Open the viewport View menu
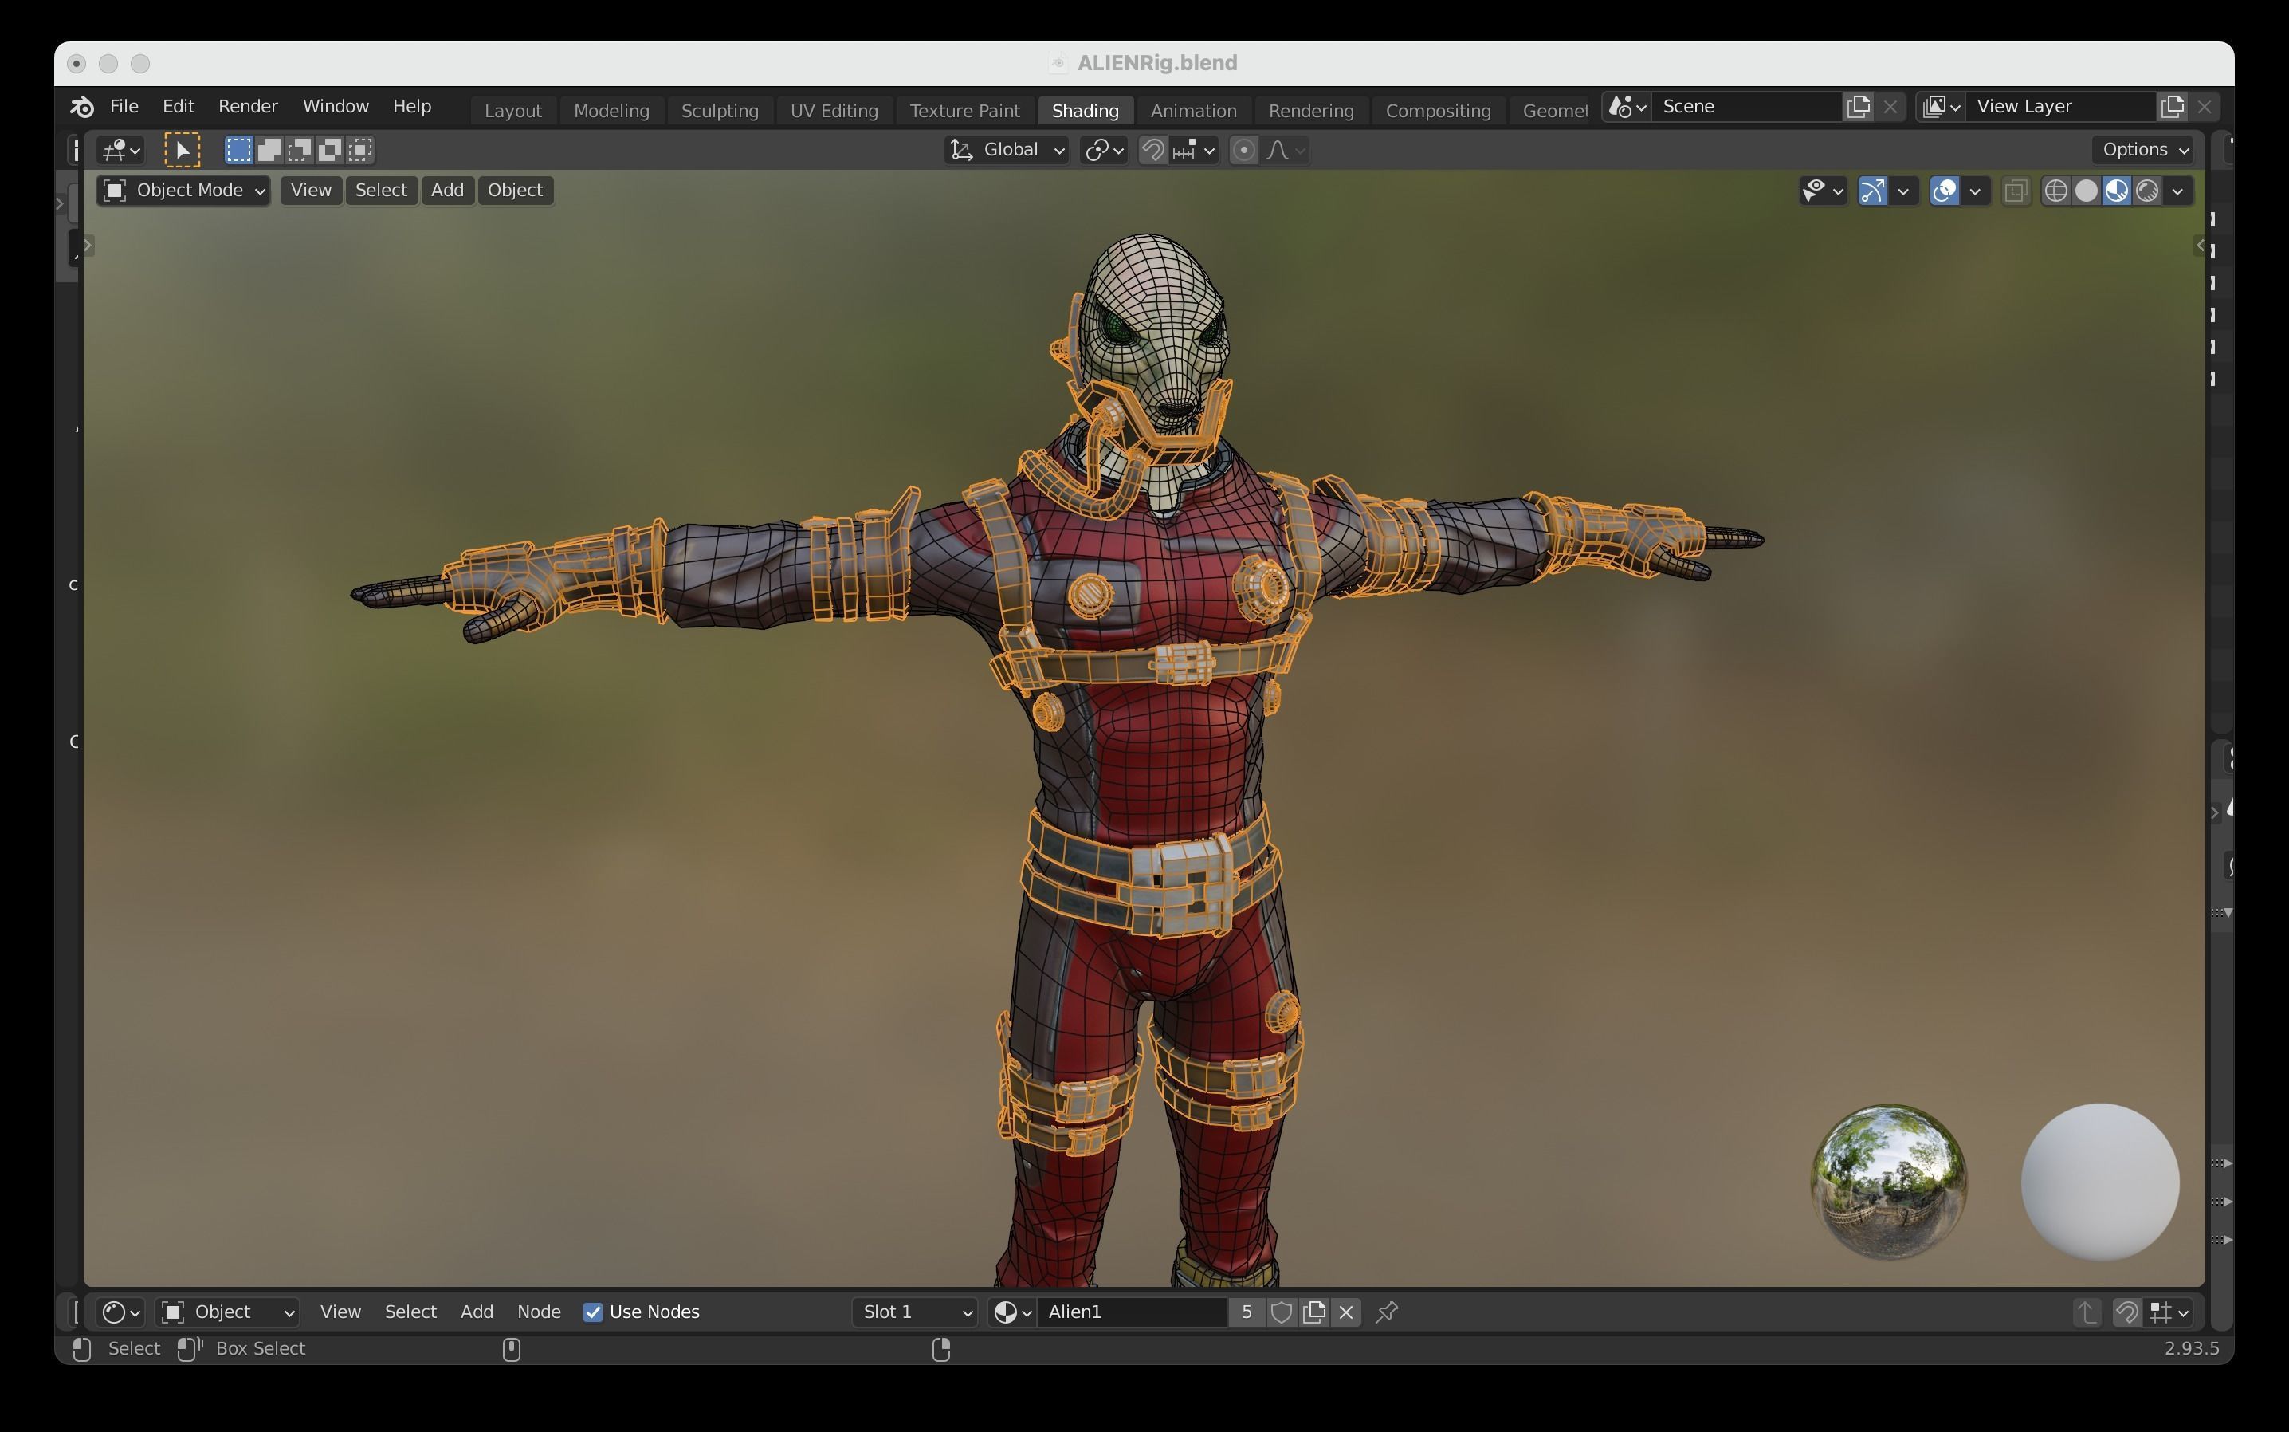This screenshot has height=1432, width=2289. (x=311, y=191)
